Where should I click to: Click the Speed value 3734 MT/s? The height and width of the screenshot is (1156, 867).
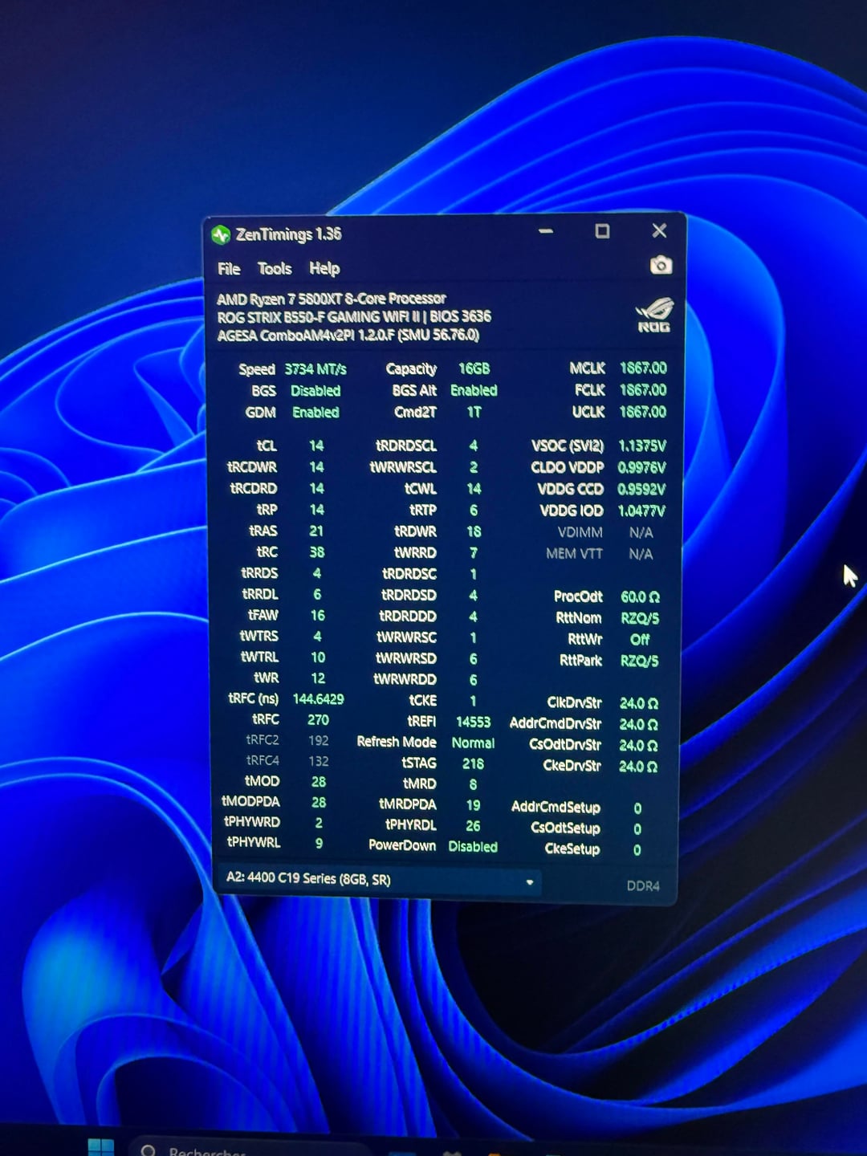pos(315,369)
